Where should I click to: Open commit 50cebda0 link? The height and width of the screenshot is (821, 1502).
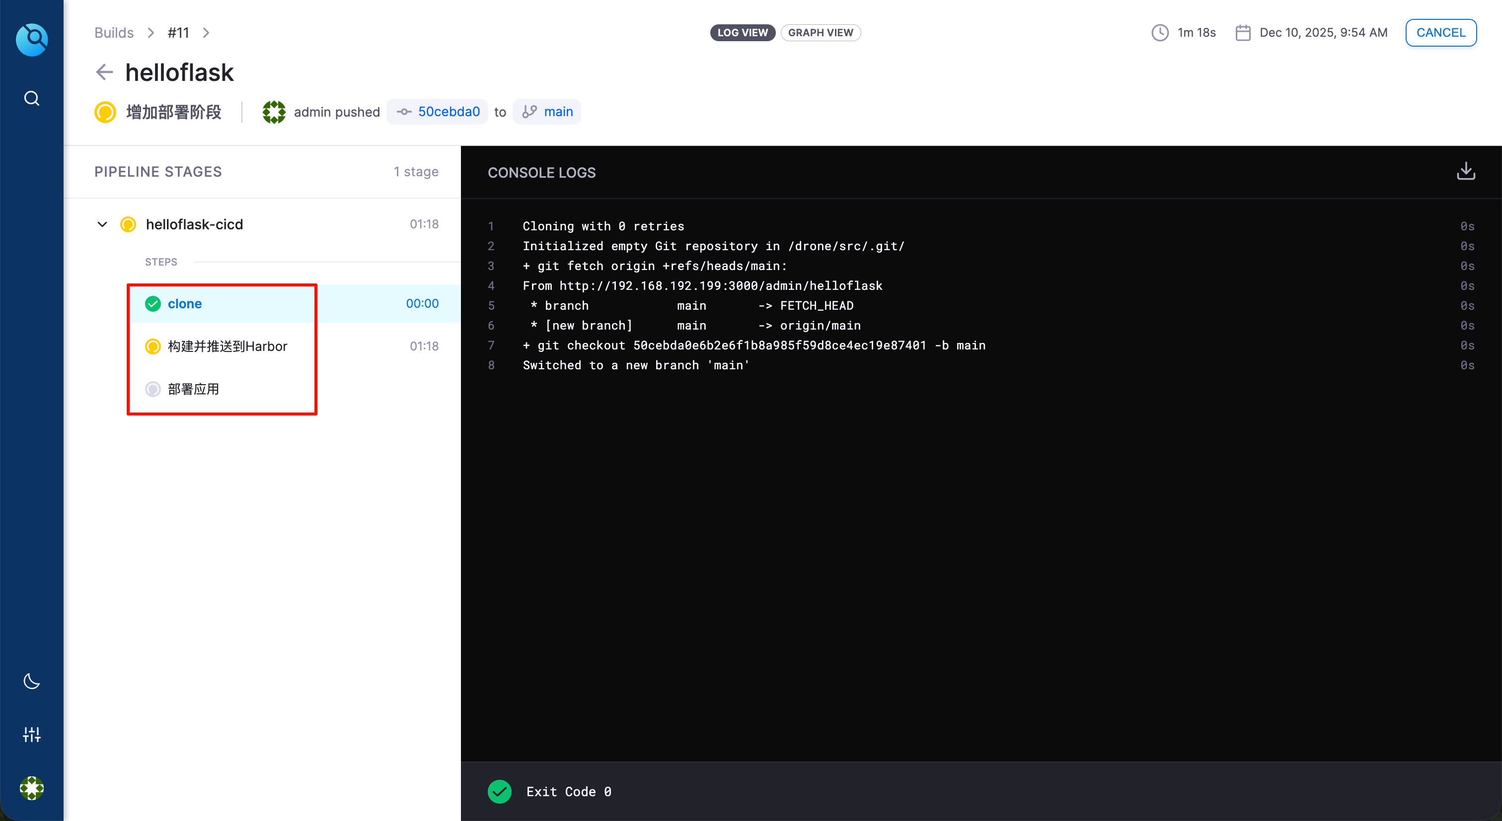click(449, 112)
